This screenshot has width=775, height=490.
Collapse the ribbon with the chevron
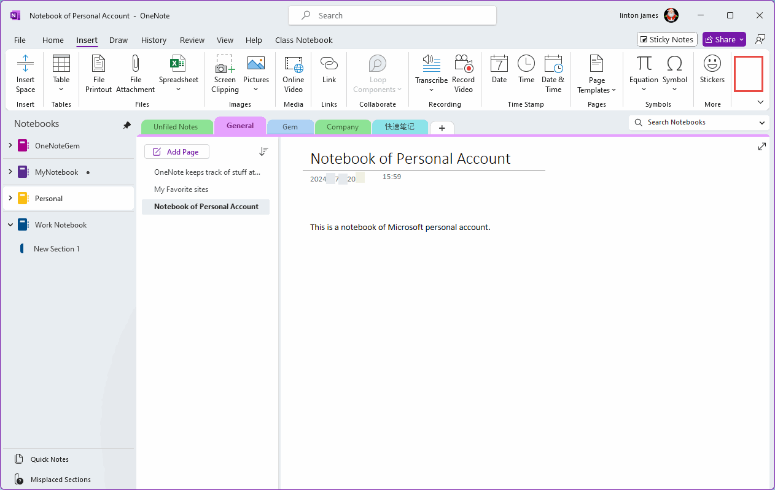click(x=760, y=102)
